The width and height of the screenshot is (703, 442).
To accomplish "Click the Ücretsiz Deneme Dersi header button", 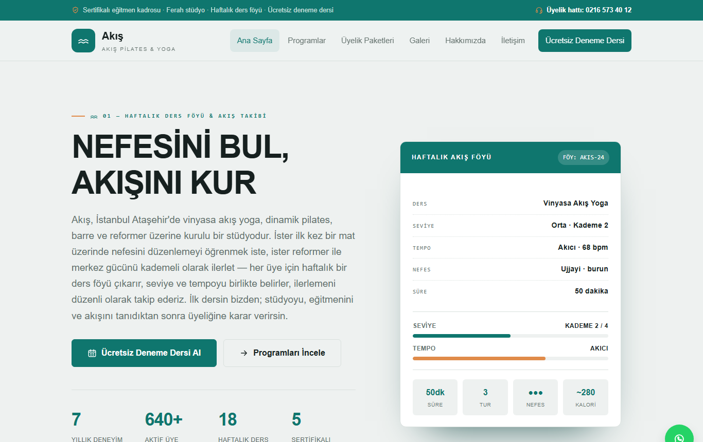I will 585,41.
